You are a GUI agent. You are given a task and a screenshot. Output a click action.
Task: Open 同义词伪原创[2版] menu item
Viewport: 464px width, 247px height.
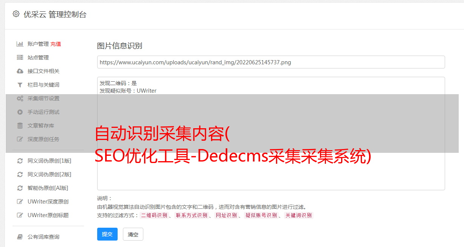(50, 174)
